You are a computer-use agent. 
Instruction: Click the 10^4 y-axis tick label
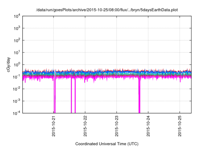point(17,16)
